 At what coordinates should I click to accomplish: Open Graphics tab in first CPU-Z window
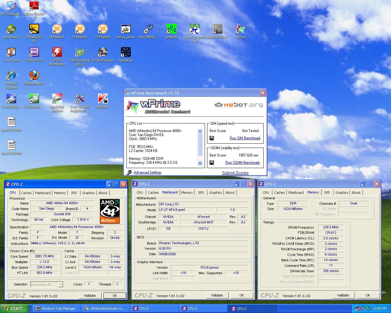click(x=88, y=193)
